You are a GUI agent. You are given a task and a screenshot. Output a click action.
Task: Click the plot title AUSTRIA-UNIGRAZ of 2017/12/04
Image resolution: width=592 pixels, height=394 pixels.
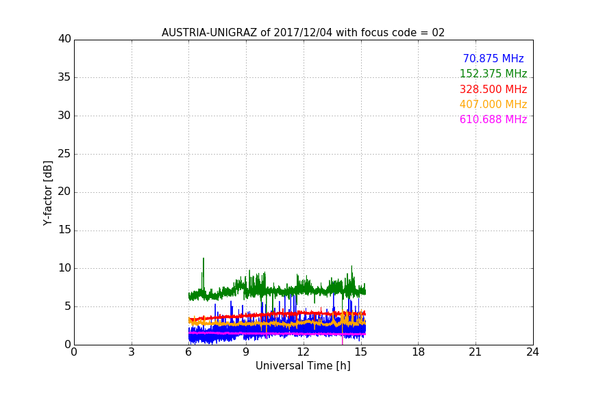(303, 33)
